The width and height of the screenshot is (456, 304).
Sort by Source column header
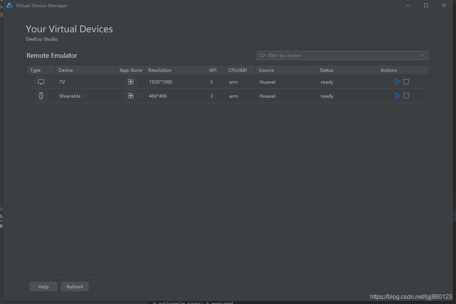[286, 70]
